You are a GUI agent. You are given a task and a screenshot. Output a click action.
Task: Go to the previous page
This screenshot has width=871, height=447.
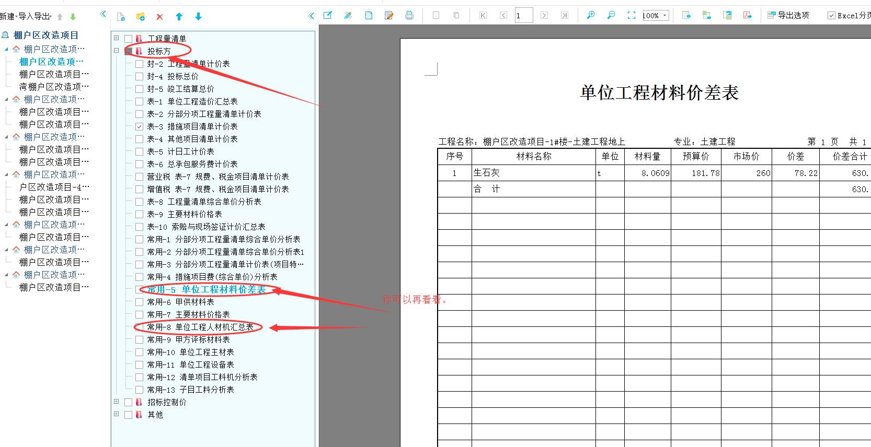click(503, 15)
